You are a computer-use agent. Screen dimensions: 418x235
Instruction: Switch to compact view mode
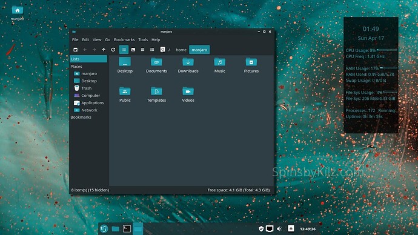coord(142,50)
